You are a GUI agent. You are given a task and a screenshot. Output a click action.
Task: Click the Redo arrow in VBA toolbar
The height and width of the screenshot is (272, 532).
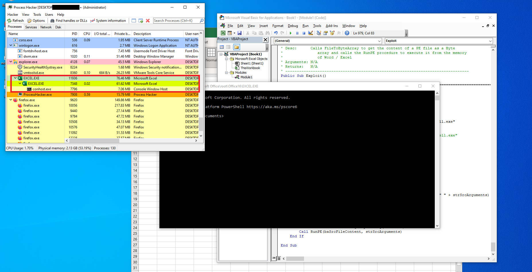tap(282, 33)
